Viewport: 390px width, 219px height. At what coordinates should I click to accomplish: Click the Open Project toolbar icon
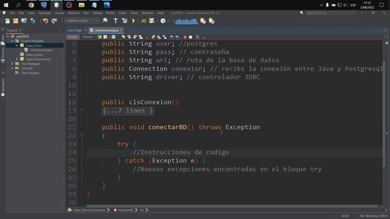24,21
